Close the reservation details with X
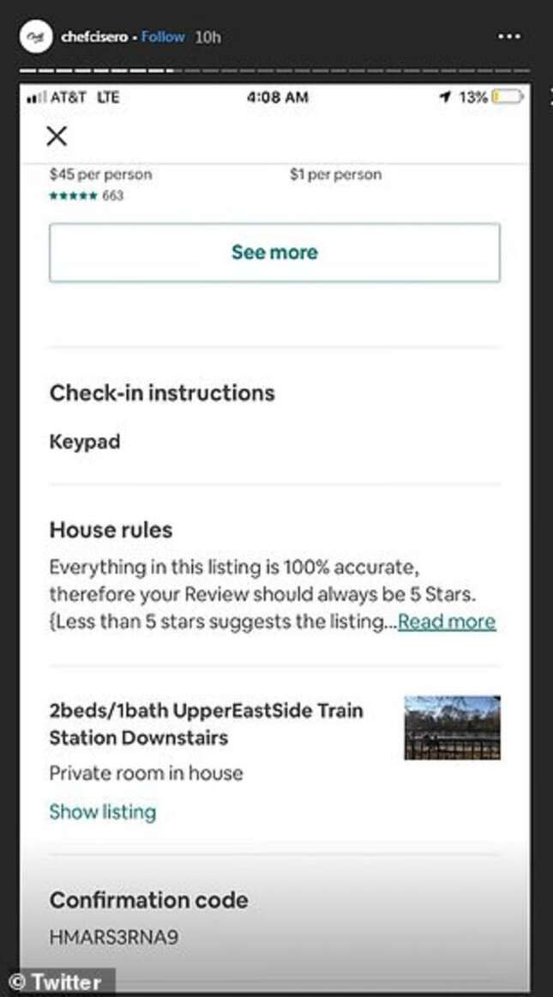Screen dimensions: 553x997 (57, 136)
